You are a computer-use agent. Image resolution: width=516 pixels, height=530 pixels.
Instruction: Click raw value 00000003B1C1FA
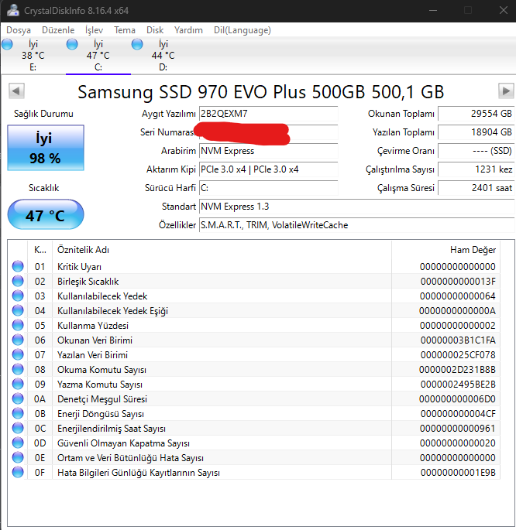point(458,340)
